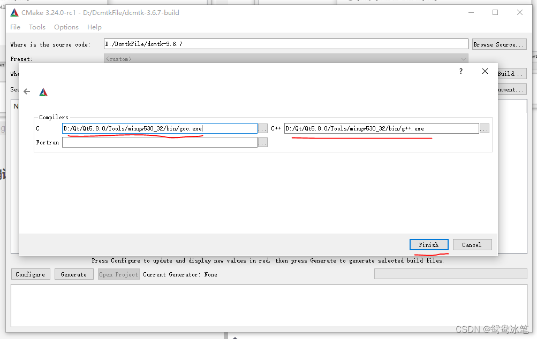Browse for the Fortran compiler path

pos(263,142)
